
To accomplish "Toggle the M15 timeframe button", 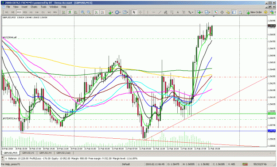I will tap(19, 12).
